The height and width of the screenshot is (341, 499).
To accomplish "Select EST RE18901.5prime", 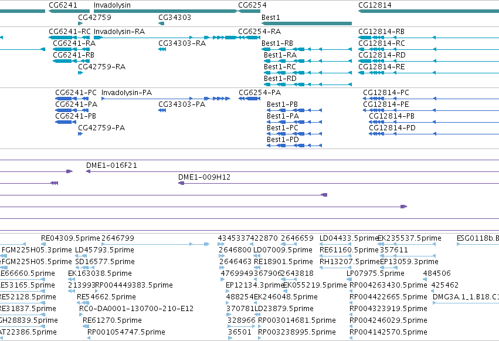I will click(284, 262).
